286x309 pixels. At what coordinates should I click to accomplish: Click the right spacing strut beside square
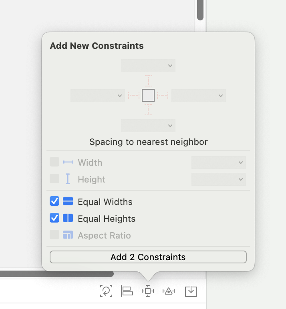click(x=163, y=95)
